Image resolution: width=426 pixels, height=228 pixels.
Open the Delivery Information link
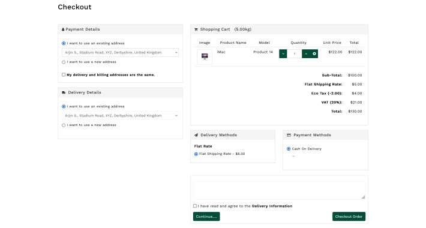[x=272, y=206]
